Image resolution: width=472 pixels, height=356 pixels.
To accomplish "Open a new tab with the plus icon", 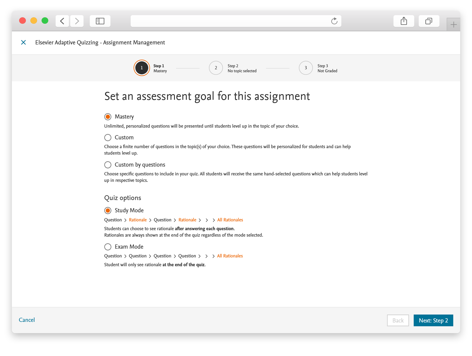I will click(x=454, y=25).
